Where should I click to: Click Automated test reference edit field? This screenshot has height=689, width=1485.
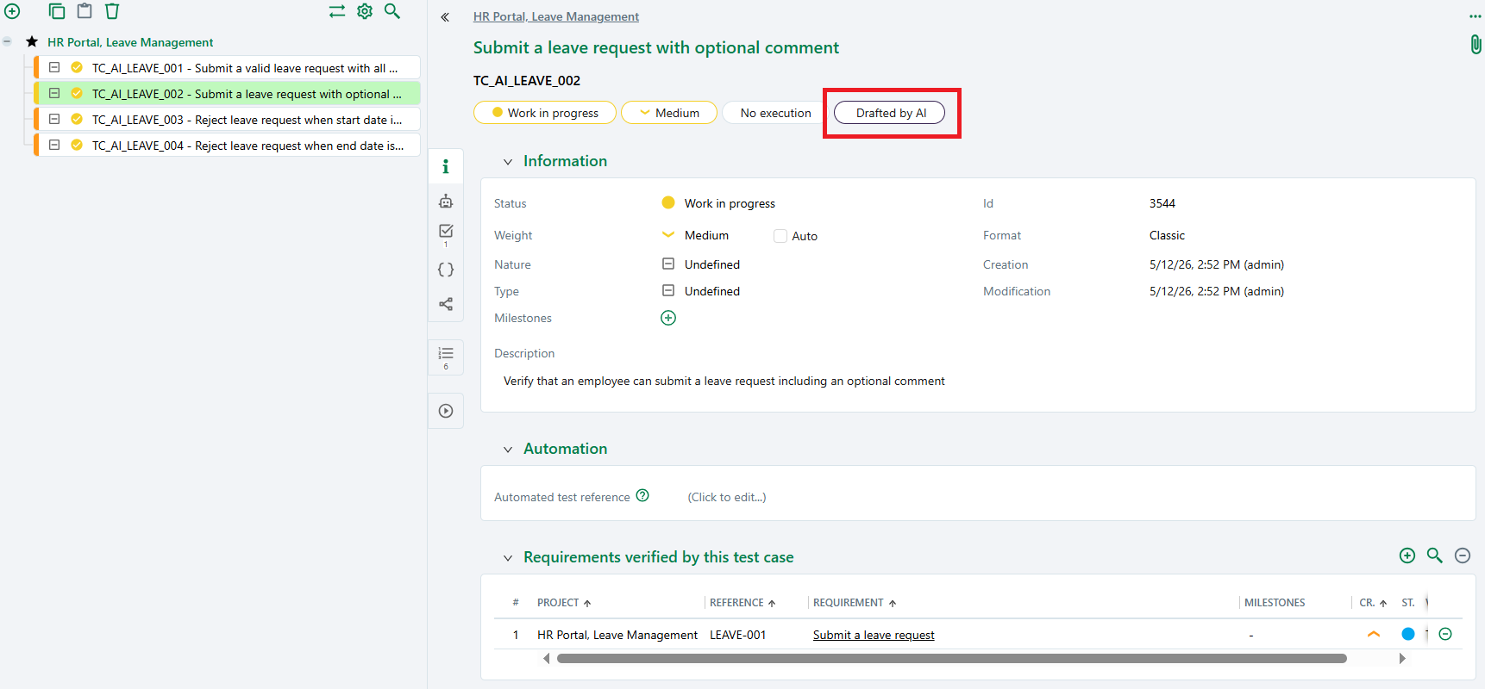click(x=727, y=497)
